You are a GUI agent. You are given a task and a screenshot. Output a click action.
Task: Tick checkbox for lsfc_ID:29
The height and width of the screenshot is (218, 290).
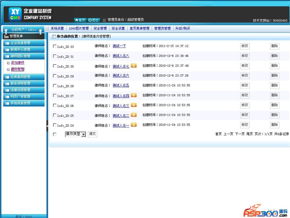[x=55, y=76]
